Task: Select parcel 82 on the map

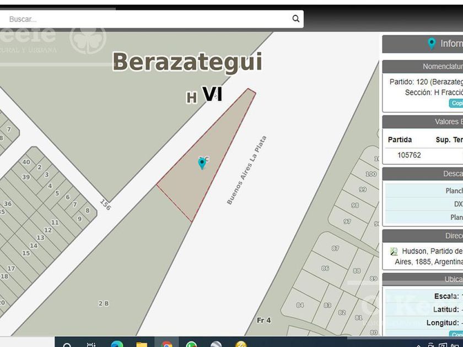Action: click(x=342, y=312)
